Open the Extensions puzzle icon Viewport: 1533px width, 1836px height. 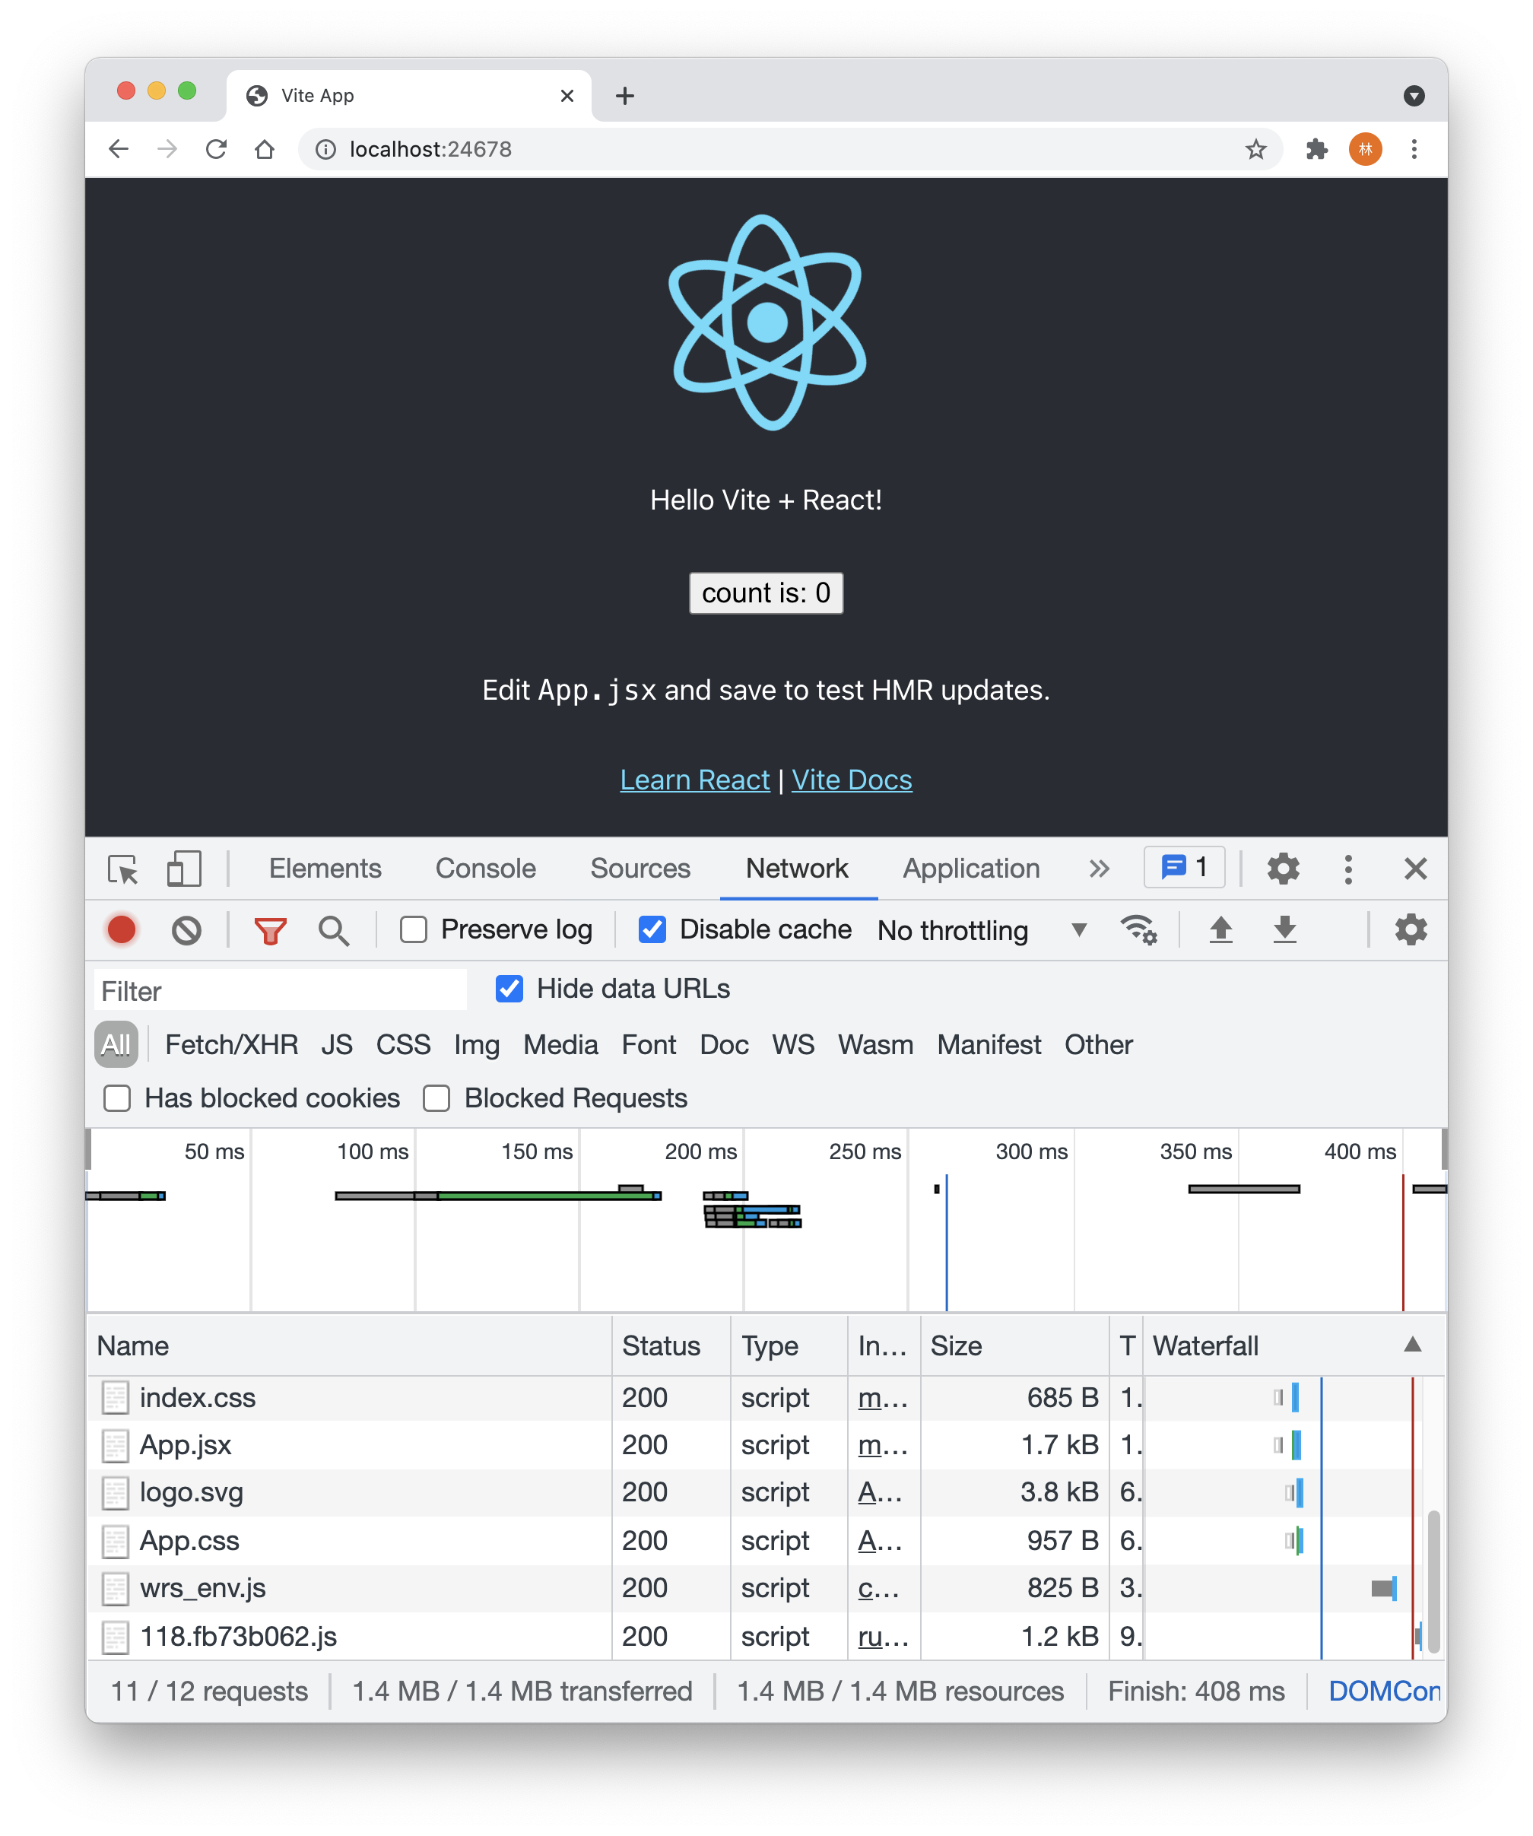click(1316, 150)
